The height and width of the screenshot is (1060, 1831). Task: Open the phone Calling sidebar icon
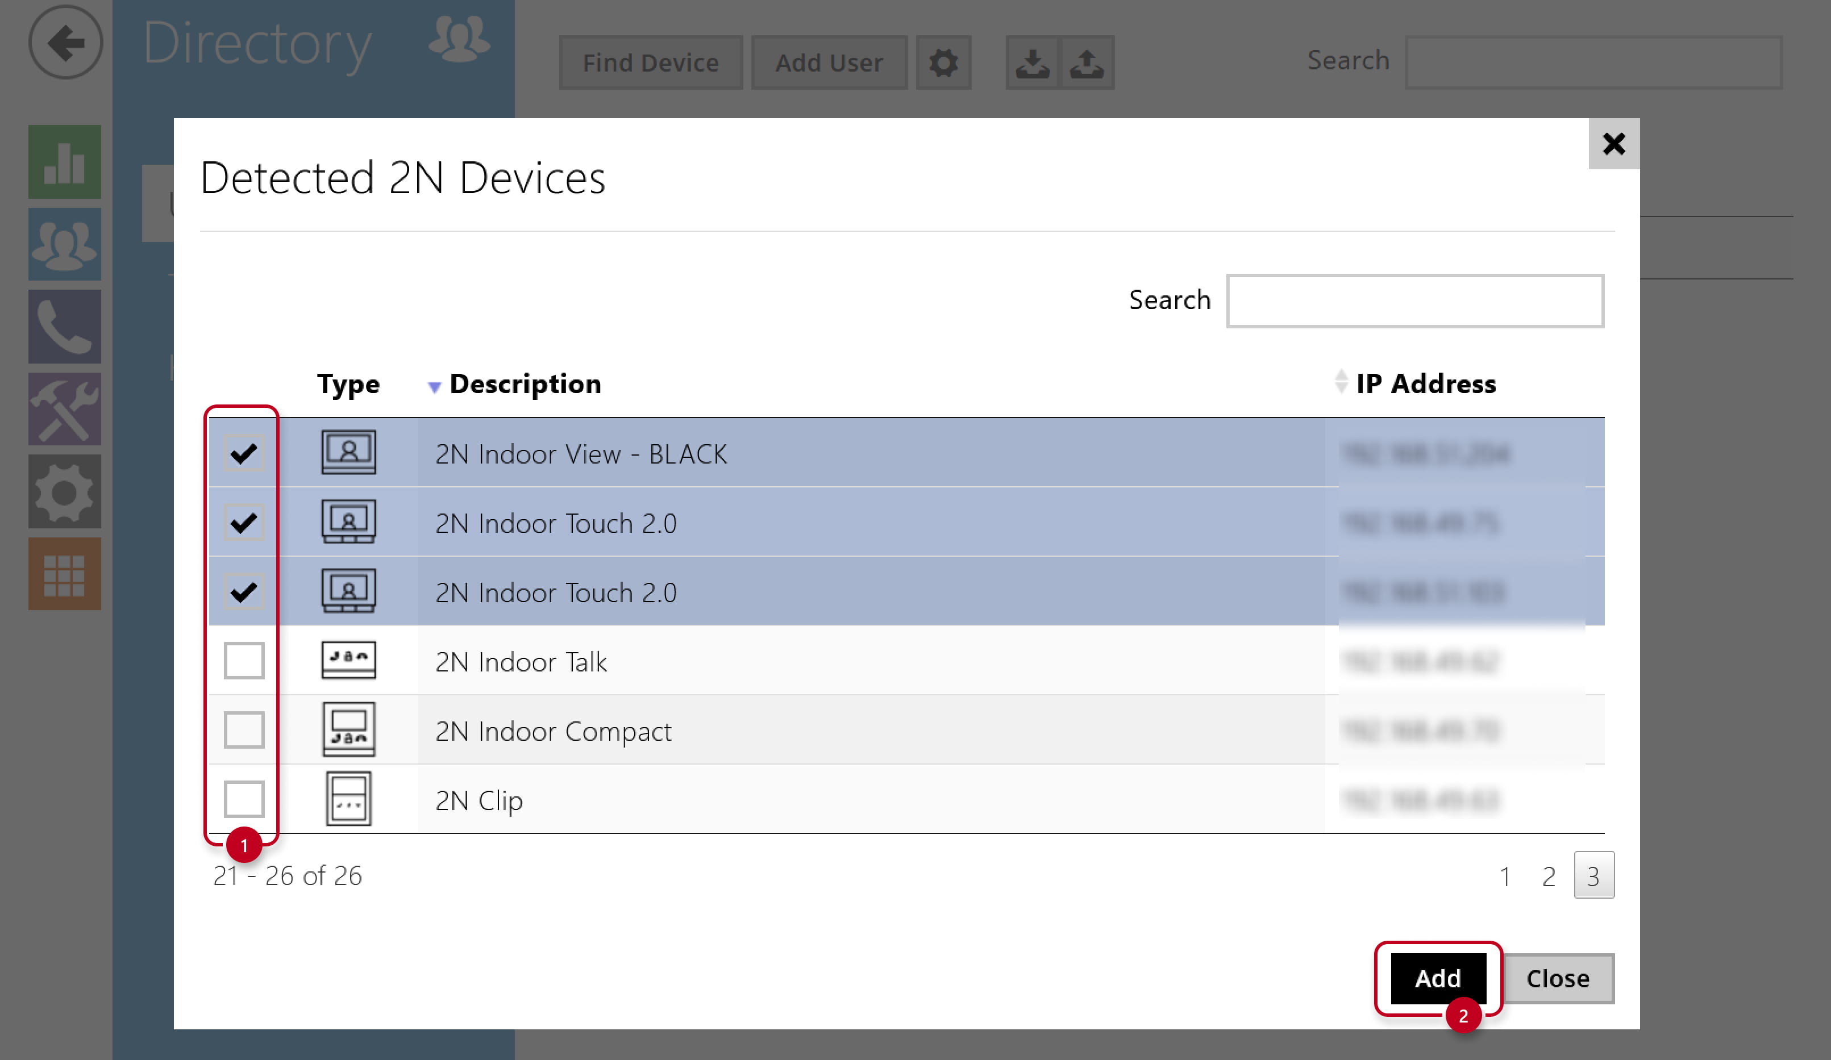click(x=65, y=327)
